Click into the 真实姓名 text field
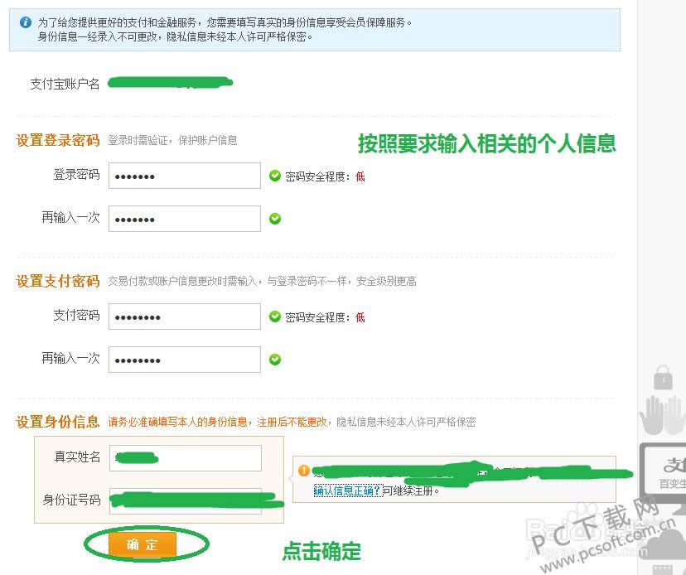 tap(185, 457)
